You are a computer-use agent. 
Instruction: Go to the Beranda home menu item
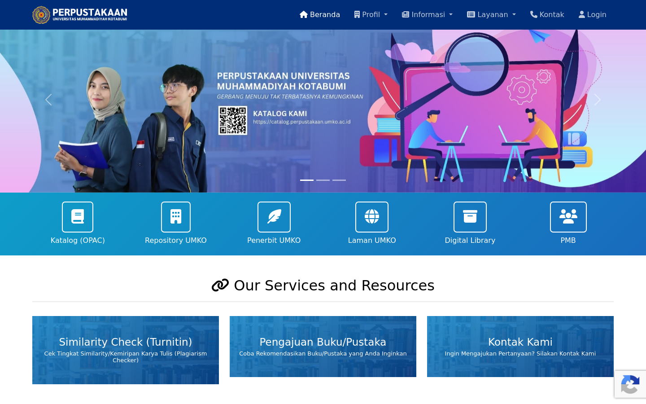click(320, 14)
